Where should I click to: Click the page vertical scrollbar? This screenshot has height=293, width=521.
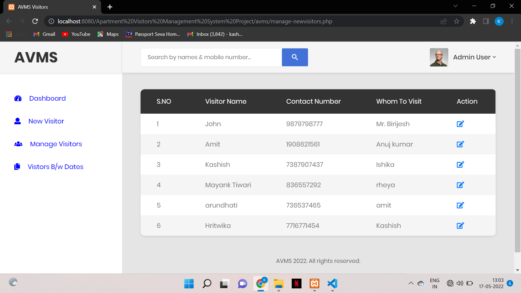[517, 149]
